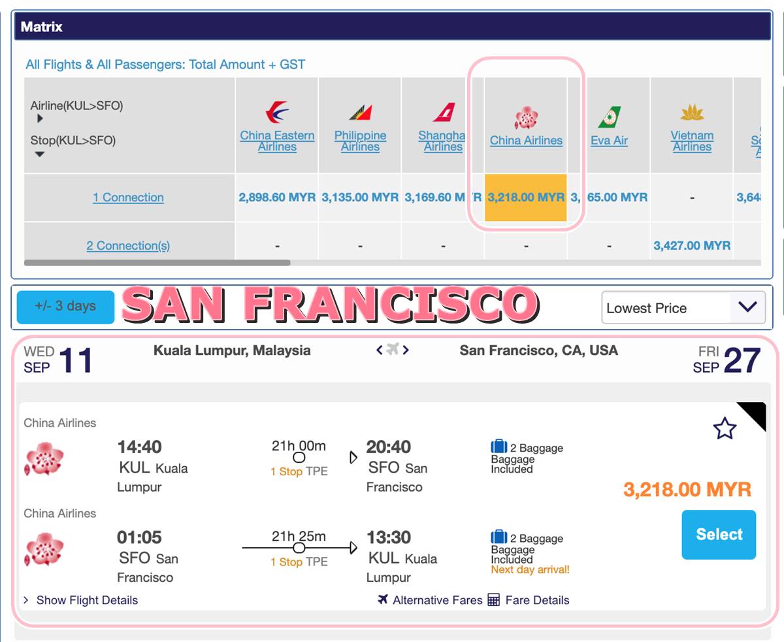The height and width of the screenshot is (642, 784).
Task: Click the baggage icon for outbound flight
Action: click(499, 447)
